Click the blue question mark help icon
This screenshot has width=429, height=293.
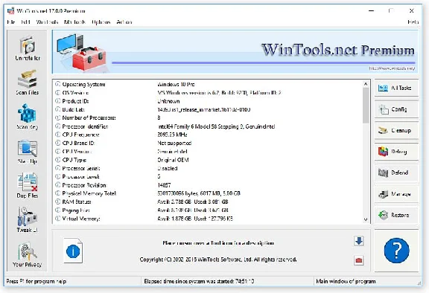(396, 250)
